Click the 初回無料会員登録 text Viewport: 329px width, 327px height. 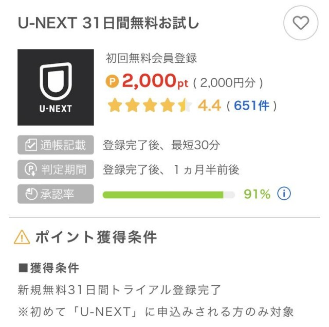pos(151,58)
